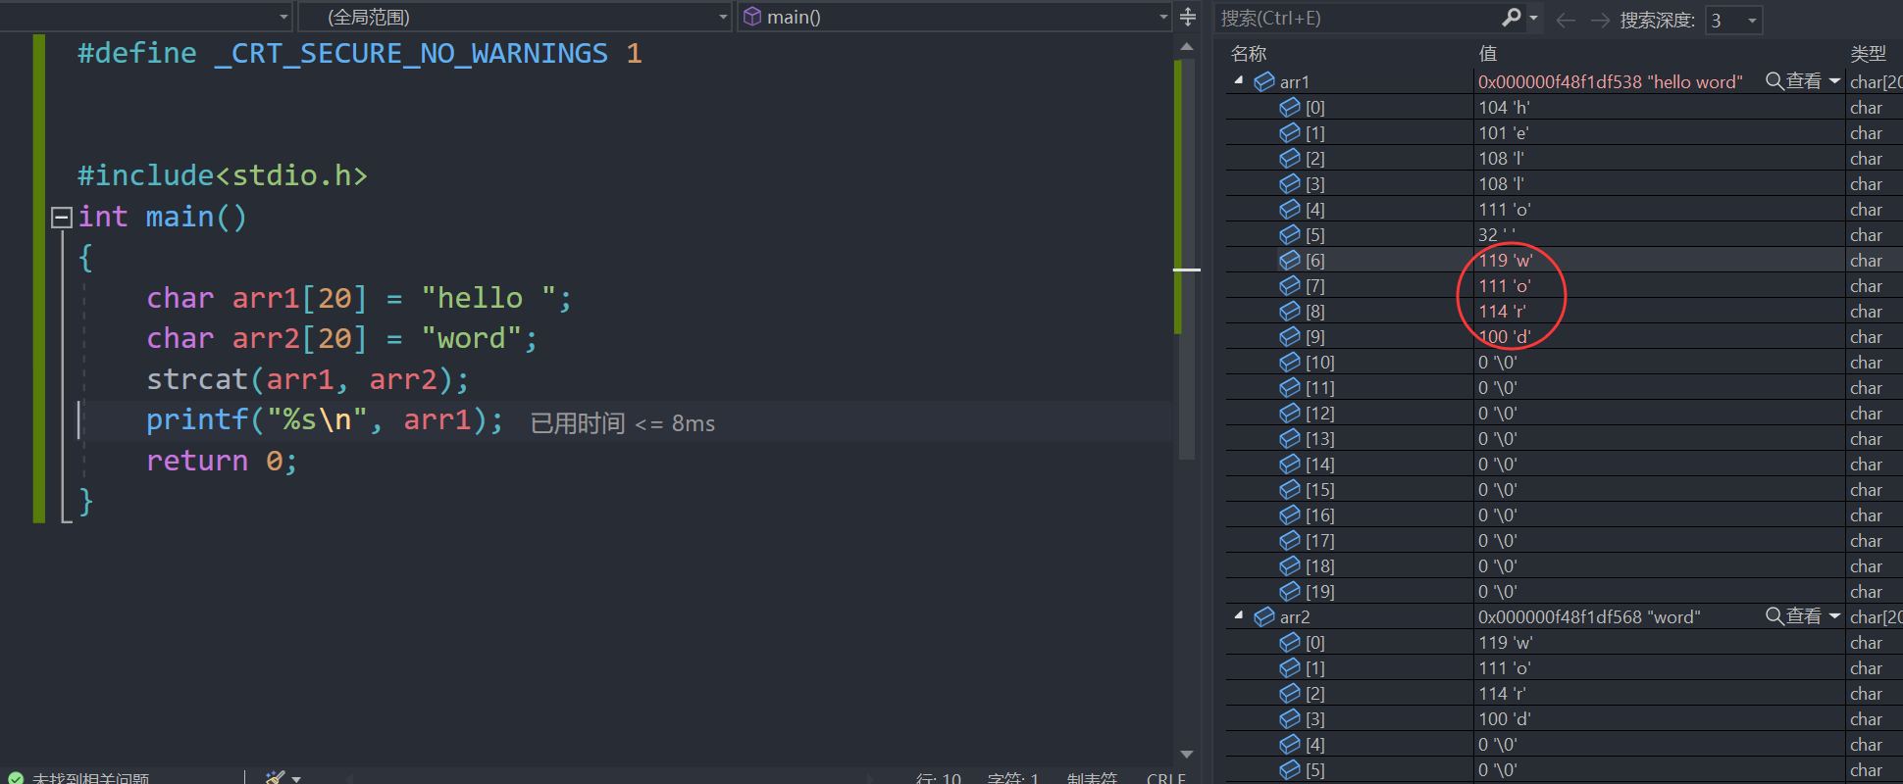Open the view visualizer dropdown for arr2
1903x784 pixels.
tap(1834, 616)
